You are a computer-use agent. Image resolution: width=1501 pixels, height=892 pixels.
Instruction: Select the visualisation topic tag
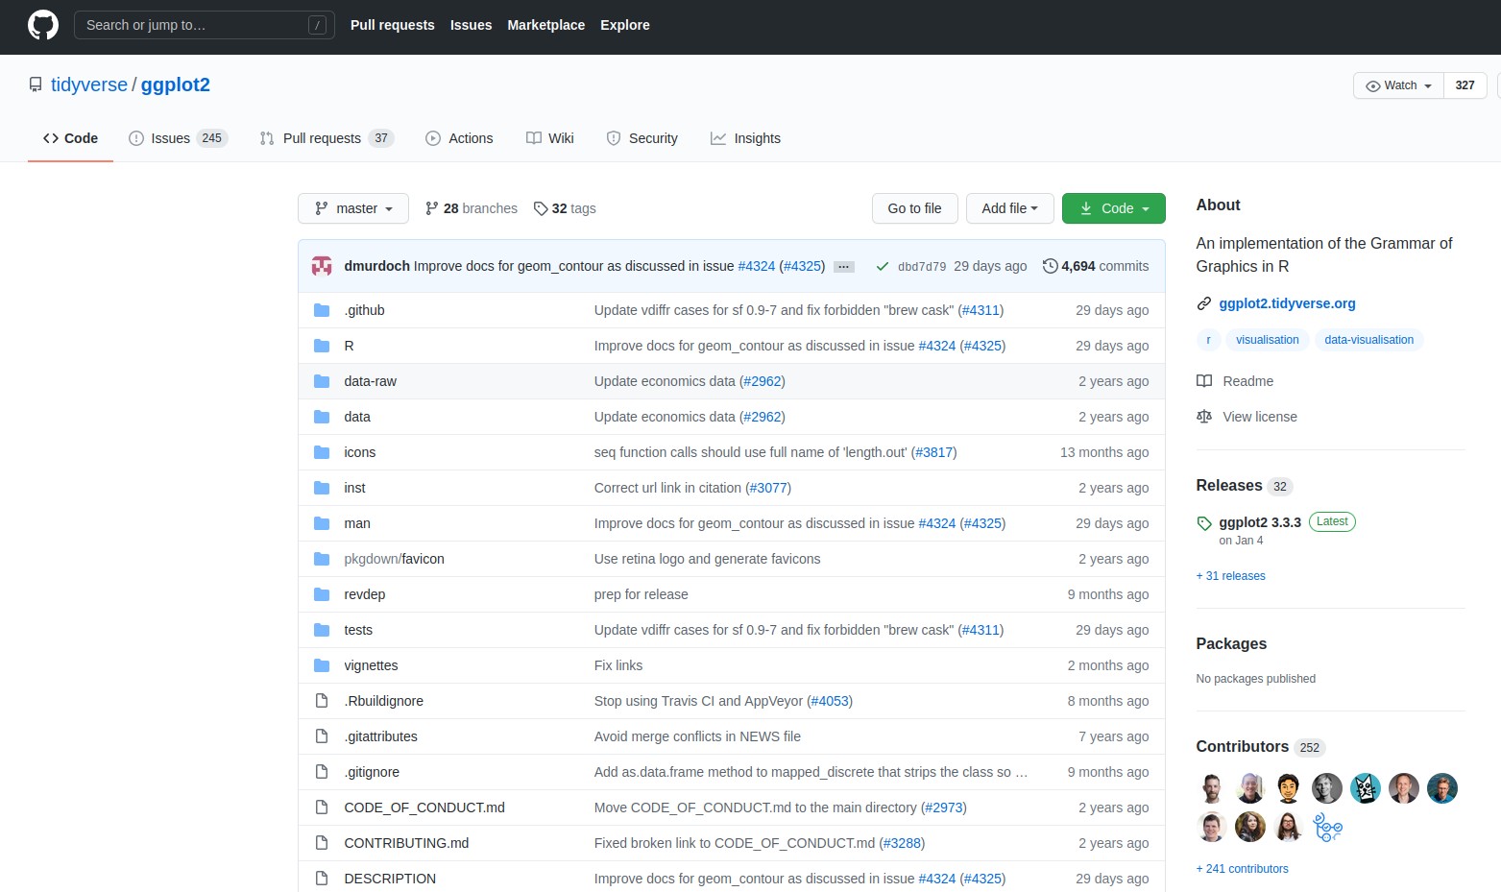[1267, 340]
